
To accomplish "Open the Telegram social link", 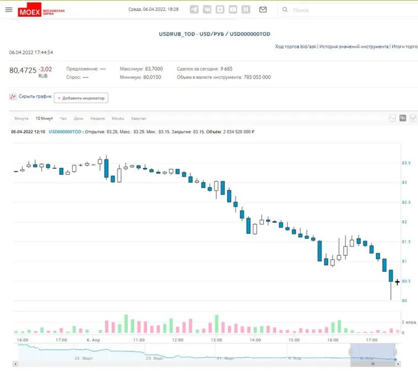I will click(194, 9).
